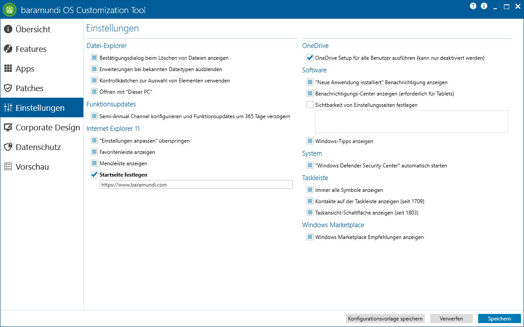The height and width of the screenshot is (327, 524).
Task: Toggle Windows Marketplace Empfehlungen anzeigen
Action: [x=310, y=237]
